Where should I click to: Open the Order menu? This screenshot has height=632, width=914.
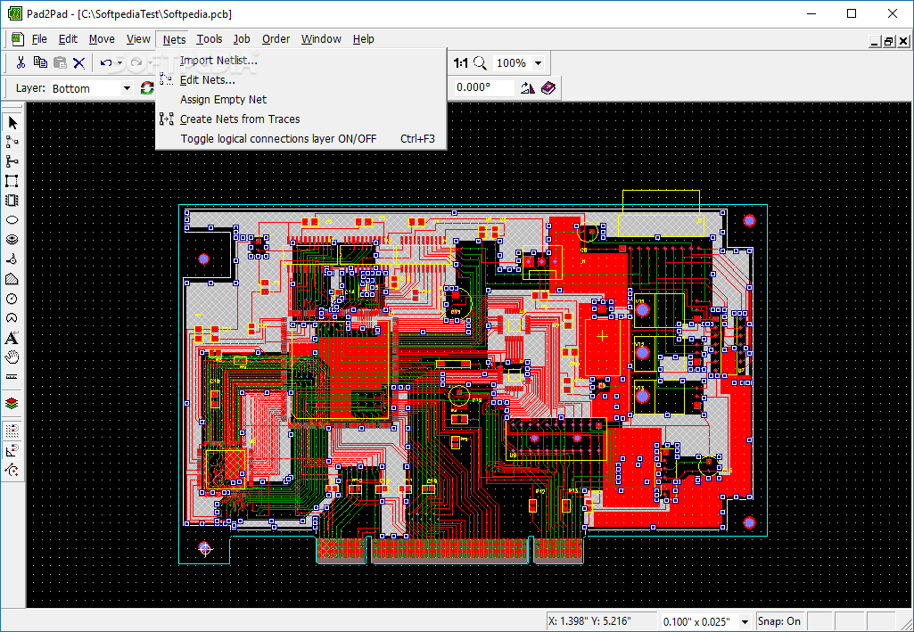click(276, 39)
